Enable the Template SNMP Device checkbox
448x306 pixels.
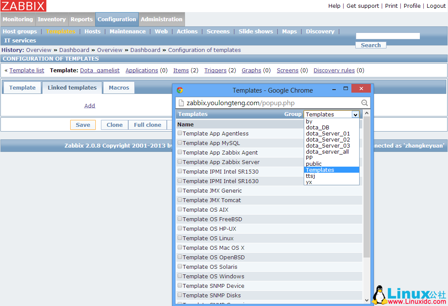pyautogui.click(x=180, y=286)
